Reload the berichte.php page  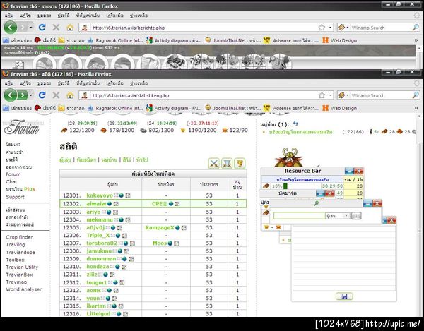(42, 28)
